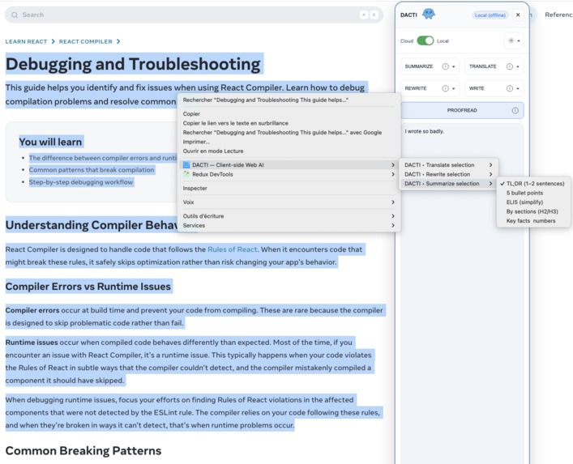
Task: Open the Redux DevTools submenu
Action: point(289,174)
